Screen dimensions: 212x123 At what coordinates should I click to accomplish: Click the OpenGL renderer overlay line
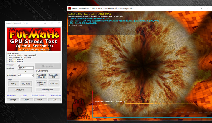click(88, 19)
